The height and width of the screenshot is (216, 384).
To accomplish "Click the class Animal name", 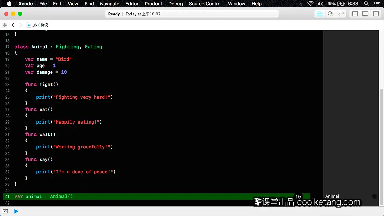I will (x=40, y=47).
